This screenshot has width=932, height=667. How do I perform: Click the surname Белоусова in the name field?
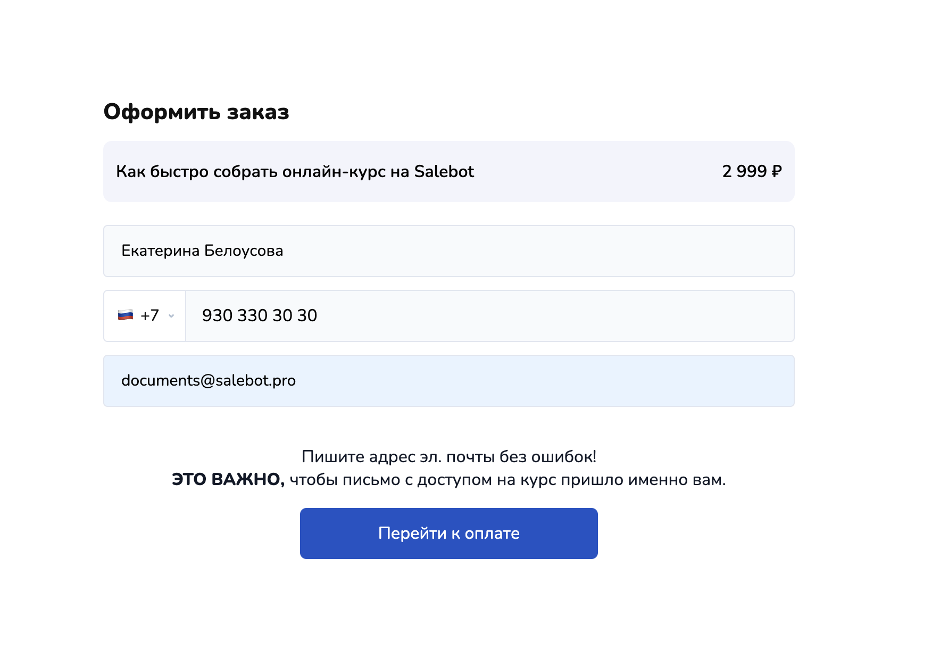(244, 251)
